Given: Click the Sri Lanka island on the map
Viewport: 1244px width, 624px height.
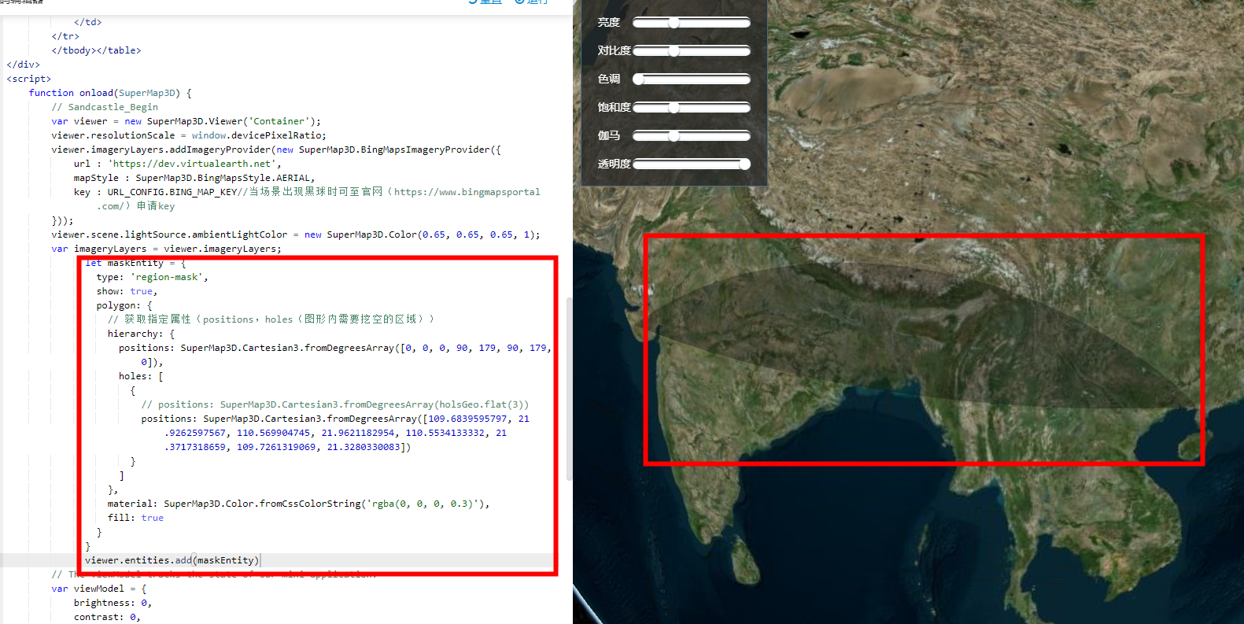Looking at the screenshot, I should click(747, 557).
